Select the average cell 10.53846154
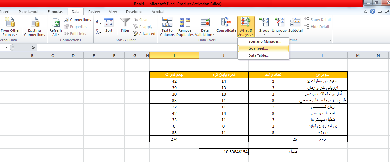 coord(223,151)
